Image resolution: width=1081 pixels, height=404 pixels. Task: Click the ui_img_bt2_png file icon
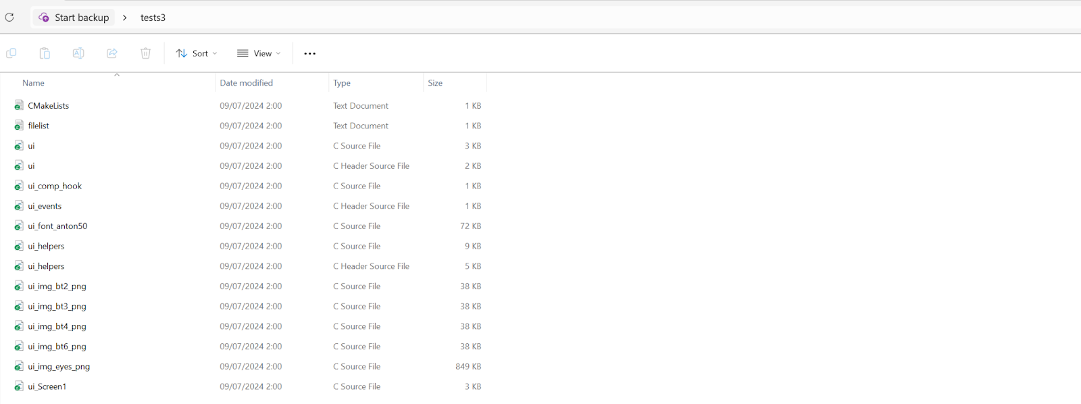(x=19, y=286)
